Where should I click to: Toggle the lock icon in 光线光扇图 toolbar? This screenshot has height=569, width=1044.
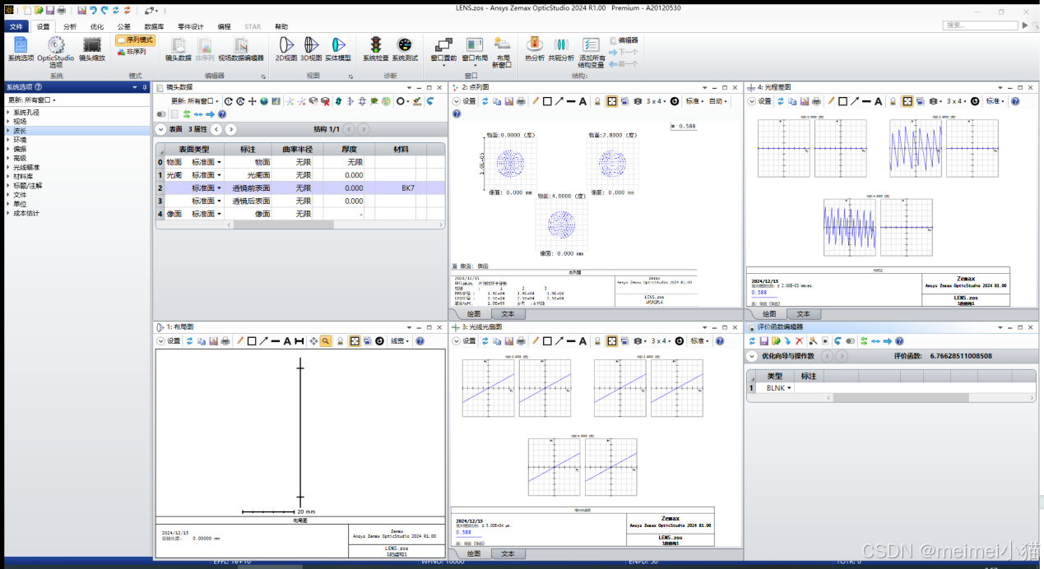(x=598, y=340)
